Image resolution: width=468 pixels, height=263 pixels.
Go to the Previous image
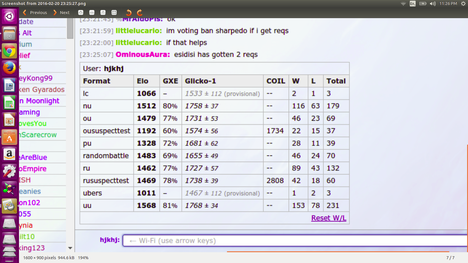pyautogui.click(x=35, y=13)
